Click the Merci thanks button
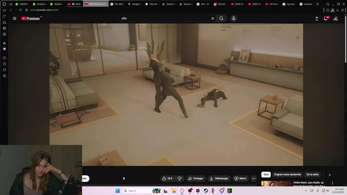 [x=240, y=178]
